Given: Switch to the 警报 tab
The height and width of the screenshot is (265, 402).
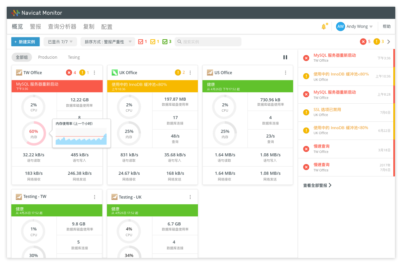Looking at the screenshot, I should tap(36, 26).
